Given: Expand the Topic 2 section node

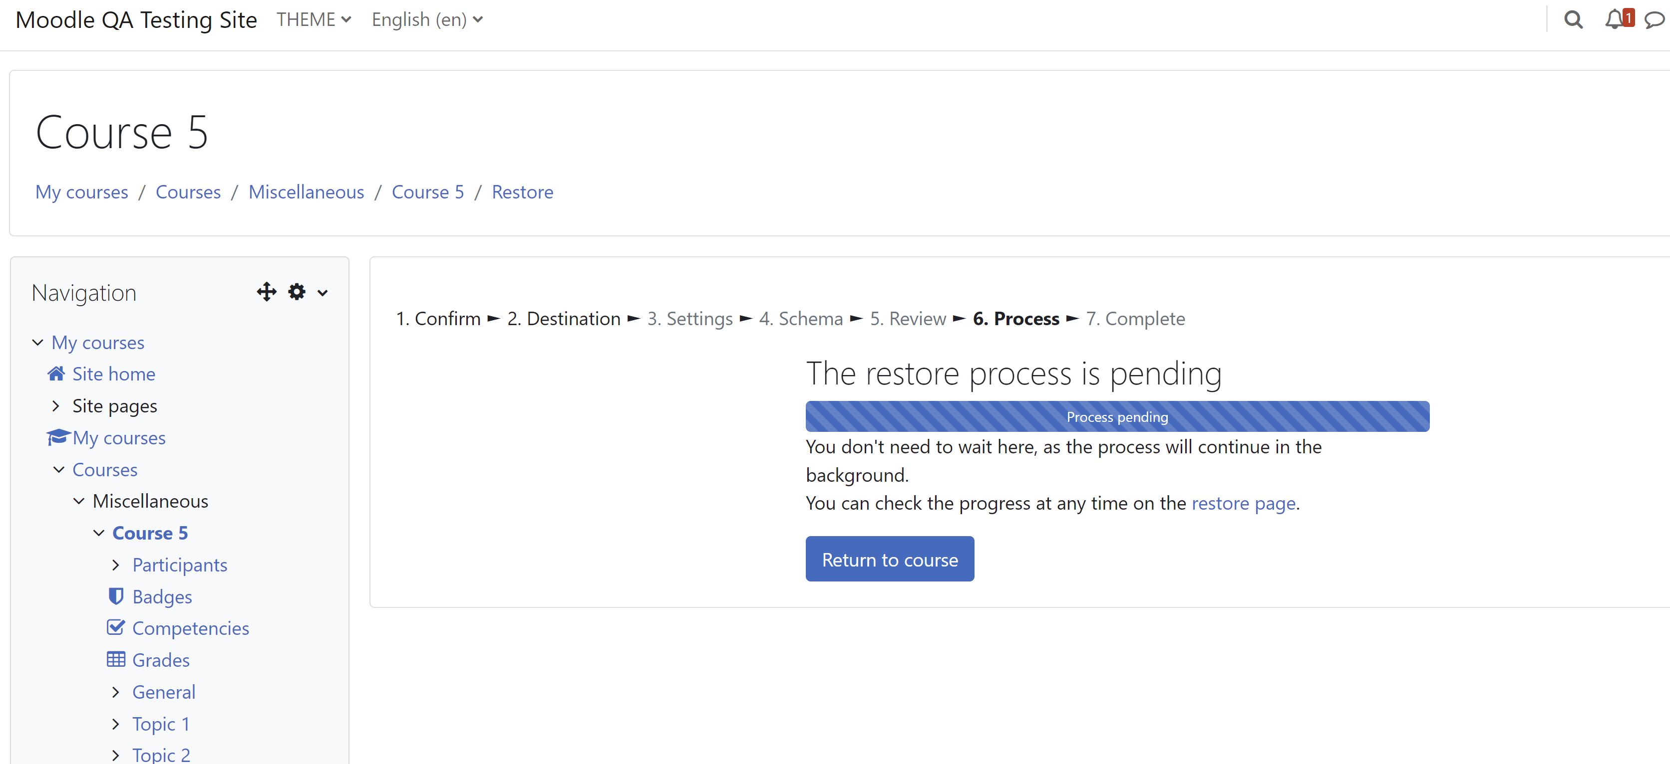Looking at the screenshot, I should tap(116, 755).
